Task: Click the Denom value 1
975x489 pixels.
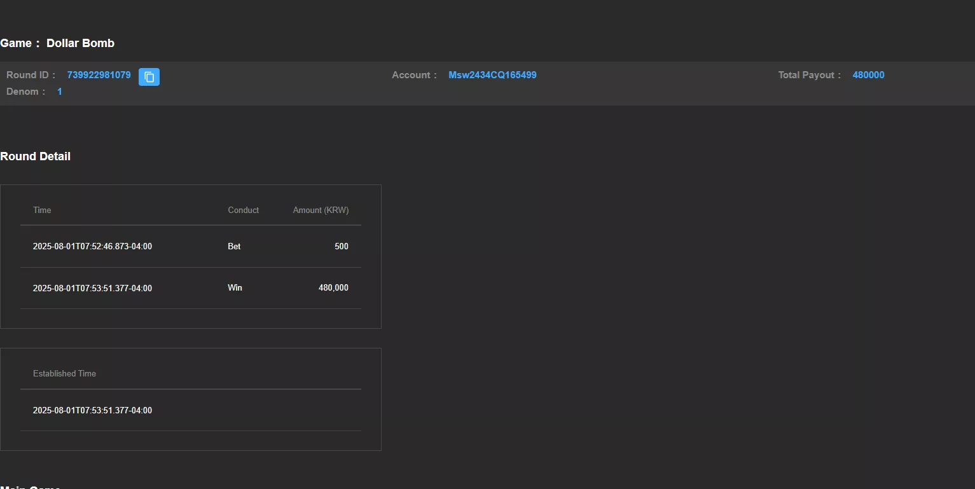Action: (x=60, y=92)
